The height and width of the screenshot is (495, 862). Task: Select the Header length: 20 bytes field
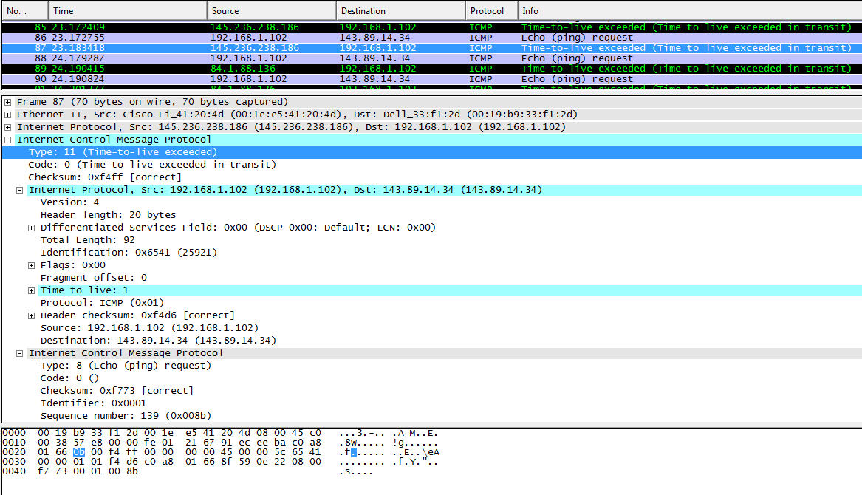coord(109,215)
